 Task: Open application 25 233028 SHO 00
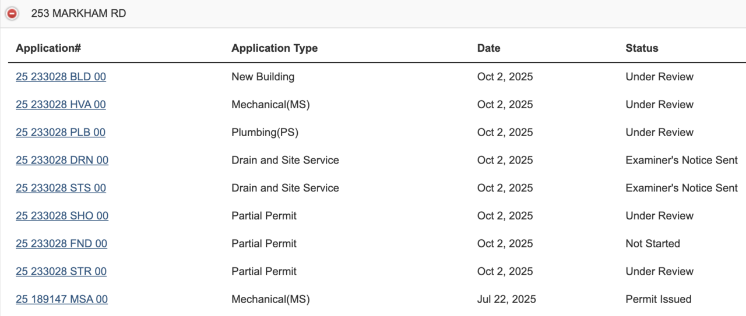[62, 216]
